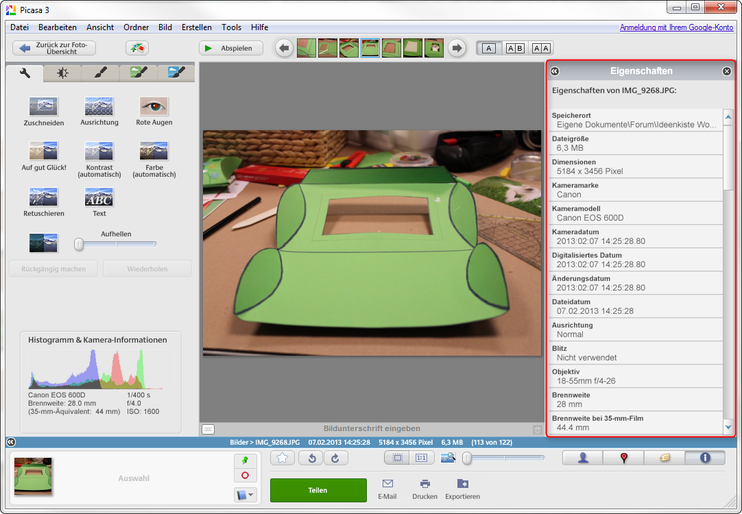Open the Erstellen menu
Image resolution: width=742 pixels, height=514 pixels.
197,27
